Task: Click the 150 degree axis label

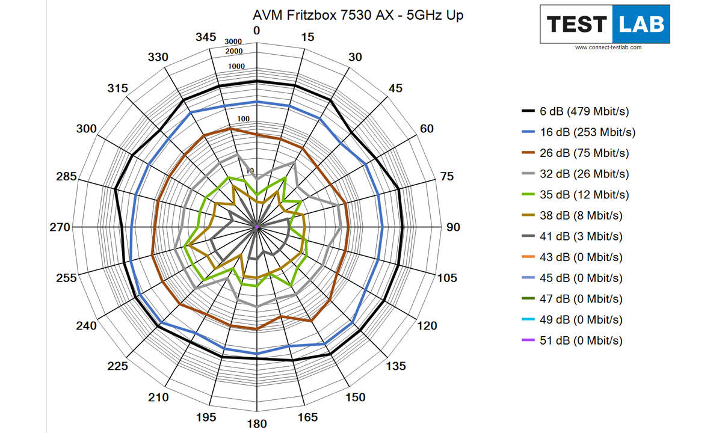Action: pyautogui.click(x=355, y=398)
